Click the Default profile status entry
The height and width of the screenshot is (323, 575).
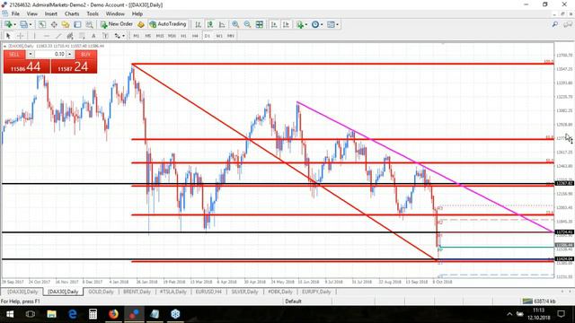[294, 301]
